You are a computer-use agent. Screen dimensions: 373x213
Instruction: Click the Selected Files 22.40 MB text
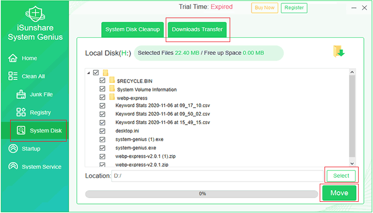[168, 53]
